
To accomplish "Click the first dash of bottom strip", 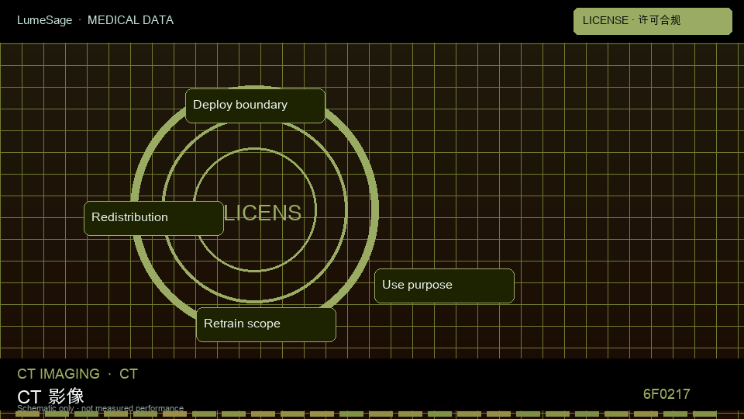I will 28,414.
